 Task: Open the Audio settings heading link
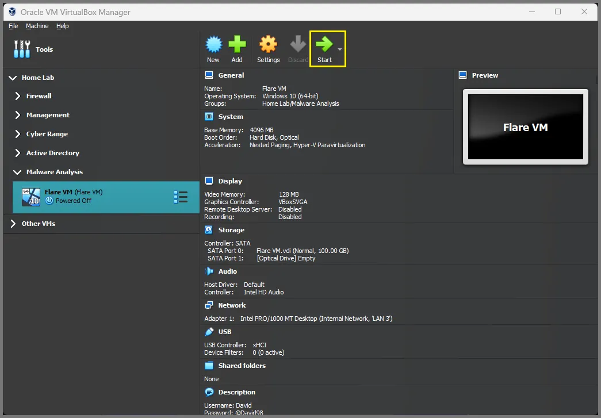228,271
